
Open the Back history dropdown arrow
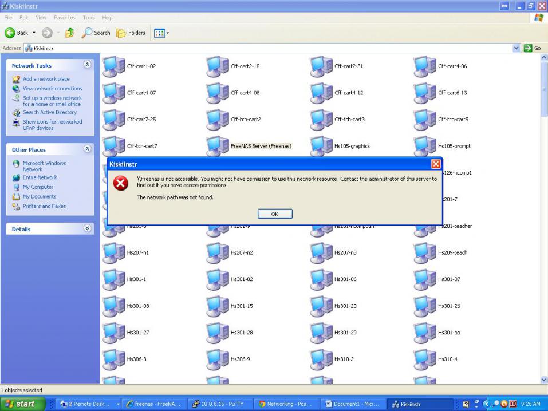point(34,33)
